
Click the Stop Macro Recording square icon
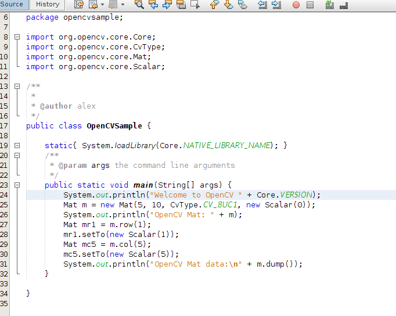310,5
